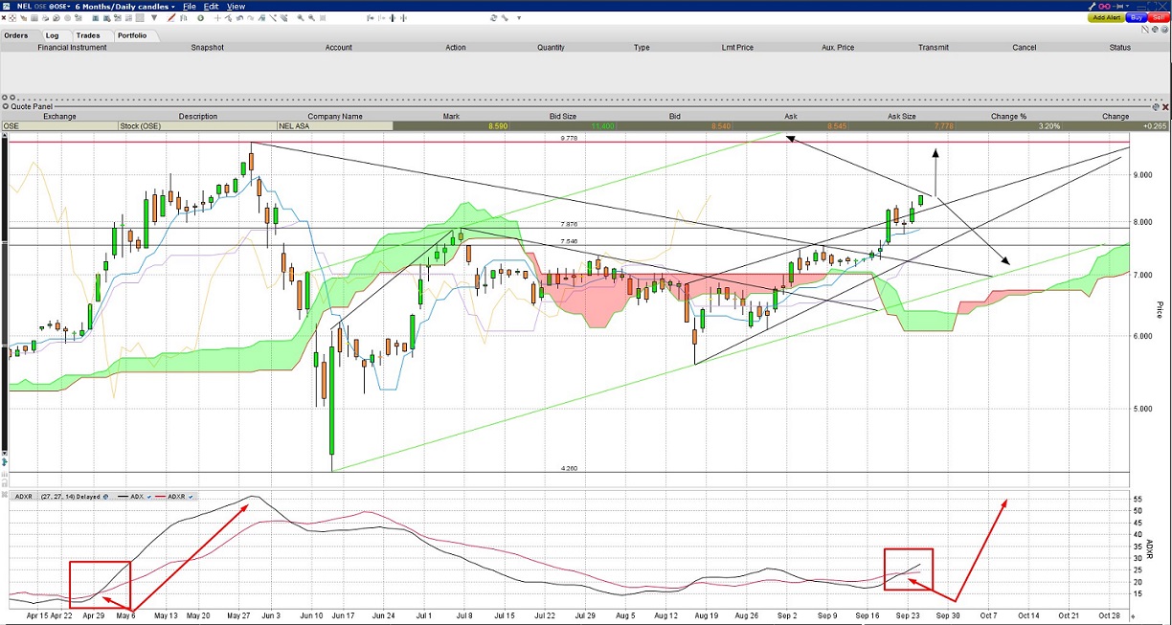Collapse the Quote Panel section
Viewport: 1172px width, 625px height.
5,106
